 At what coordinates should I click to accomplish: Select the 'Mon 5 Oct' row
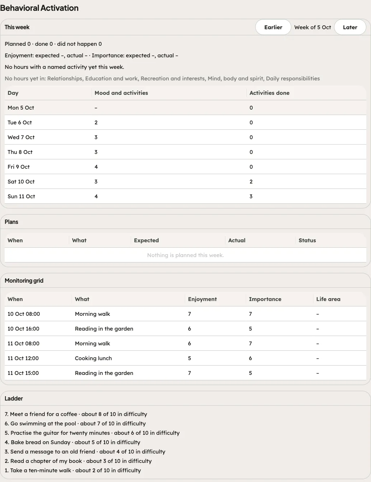185,108
